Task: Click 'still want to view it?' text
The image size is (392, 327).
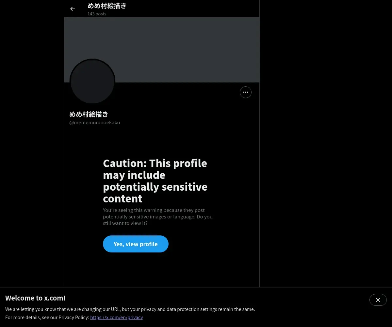Action: click(x=125, y=223)
